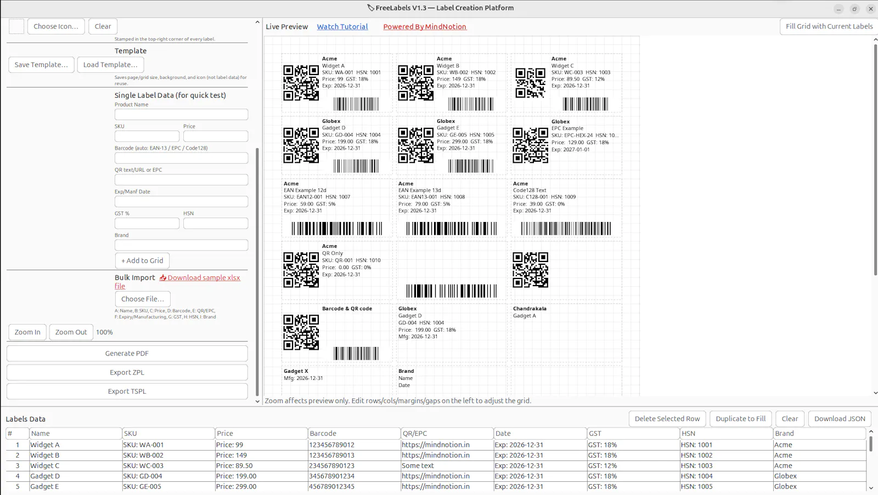Clear the selected label icon
This screenshot has width=878, height=495.
click(103, 26)
